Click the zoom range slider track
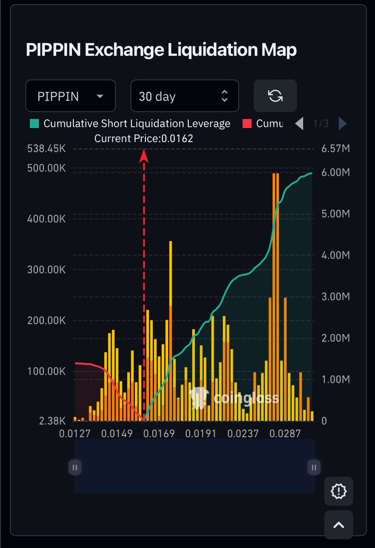The image size is (375, 548). click(x=194, y=467)
